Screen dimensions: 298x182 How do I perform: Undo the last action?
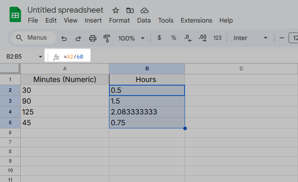(x=64, y=38)
